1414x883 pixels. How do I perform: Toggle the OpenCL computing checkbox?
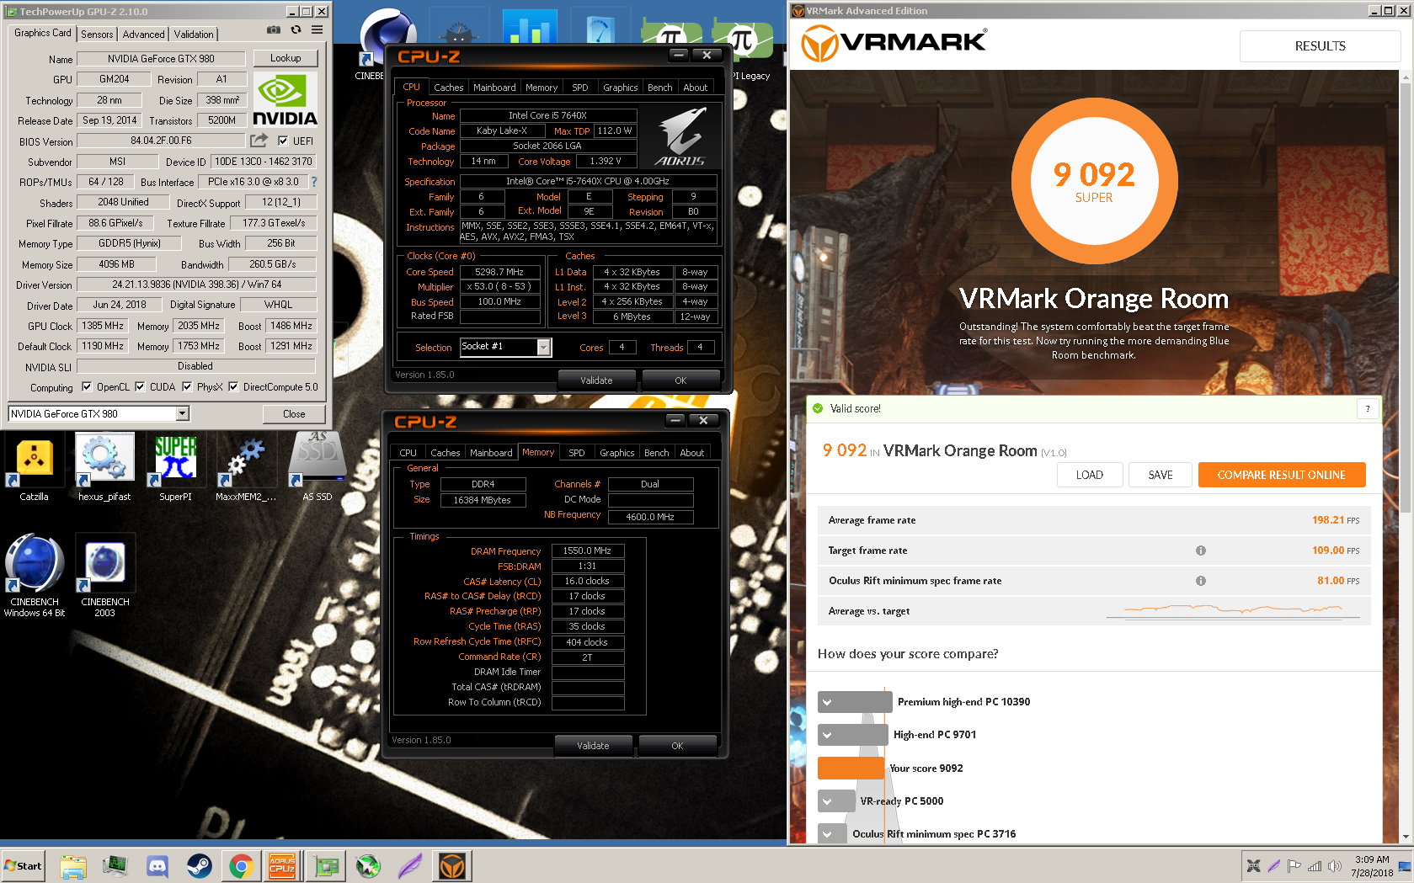coord(87,386)
